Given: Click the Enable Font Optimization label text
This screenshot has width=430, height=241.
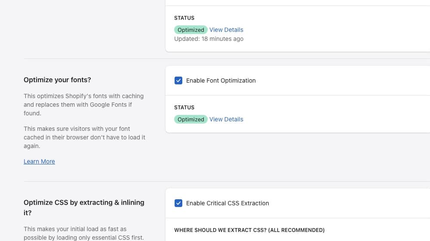Looking at the screenshot, I should point(221,80).
